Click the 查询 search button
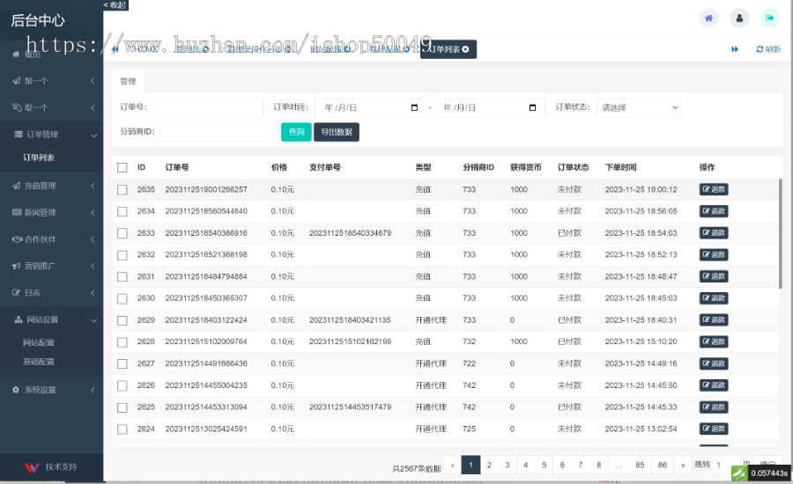 296,132
